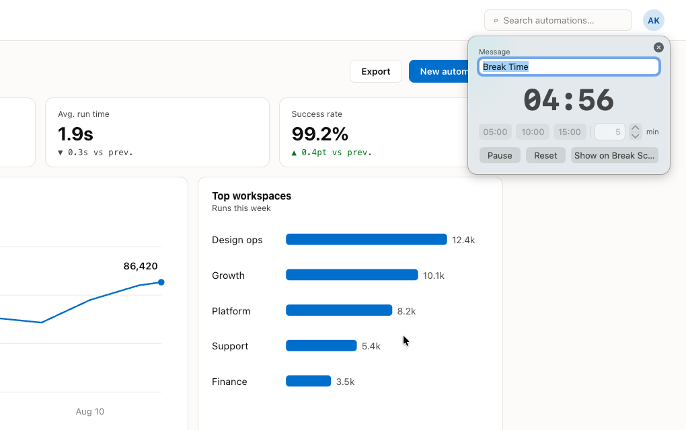This screenshot has width=686, height=430.
Task: Click the 10.1k value
Action: click(434, 275)
